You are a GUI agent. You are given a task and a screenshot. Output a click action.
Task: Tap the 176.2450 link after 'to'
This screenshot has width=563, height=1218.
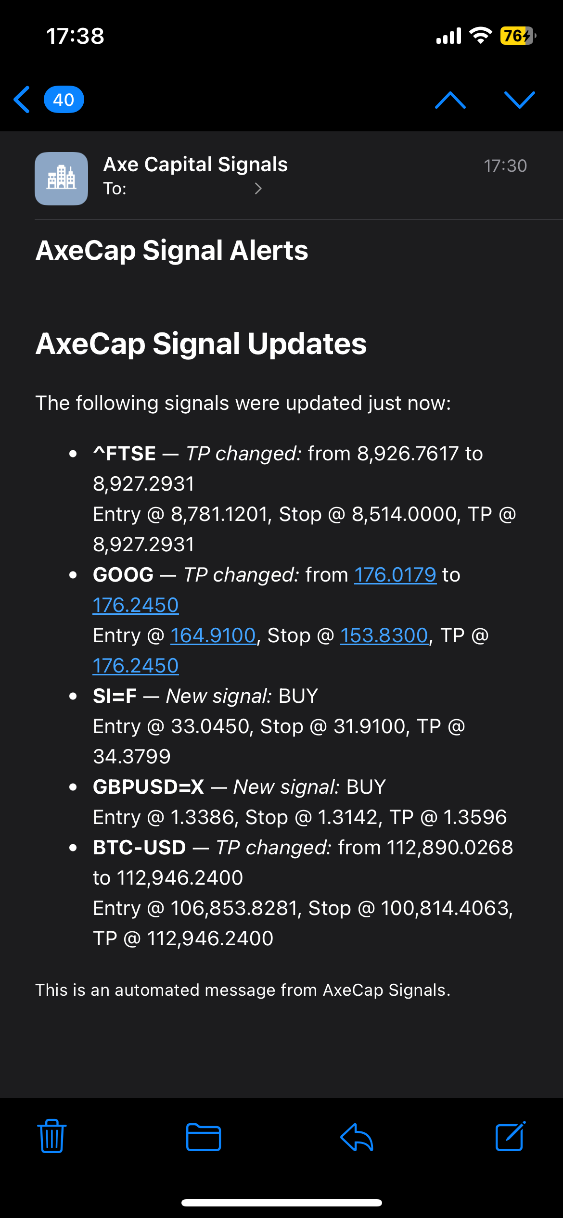(x=136, y=605)
